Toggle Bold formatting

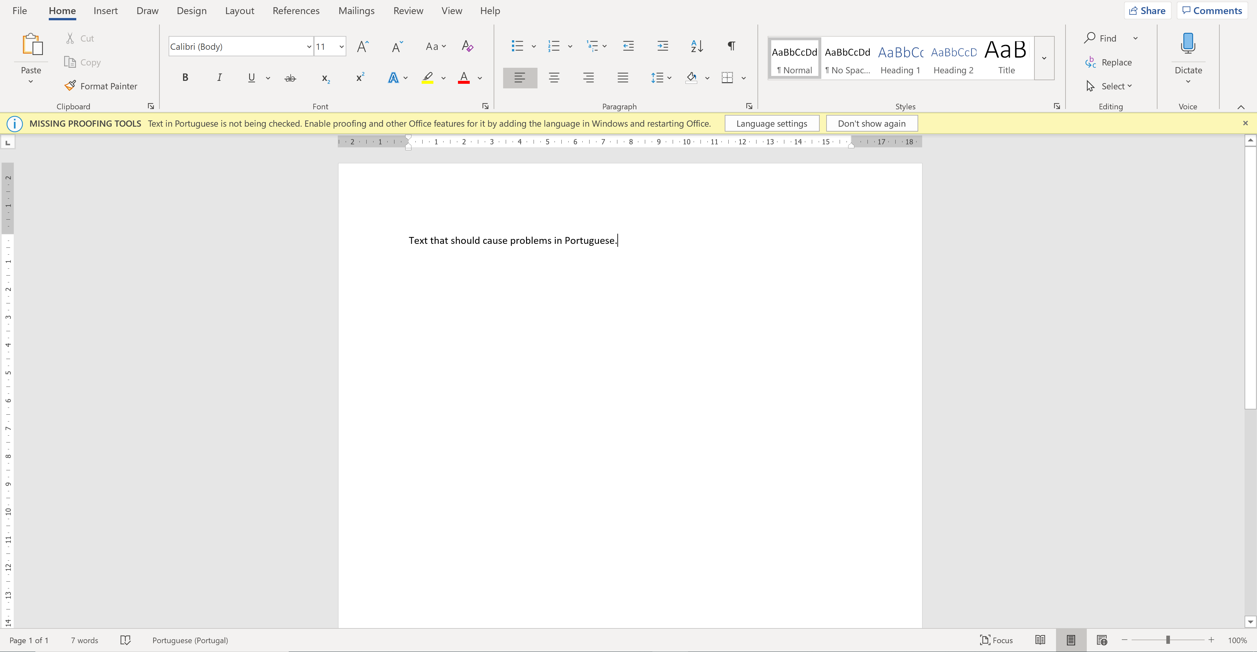(185, 78)
